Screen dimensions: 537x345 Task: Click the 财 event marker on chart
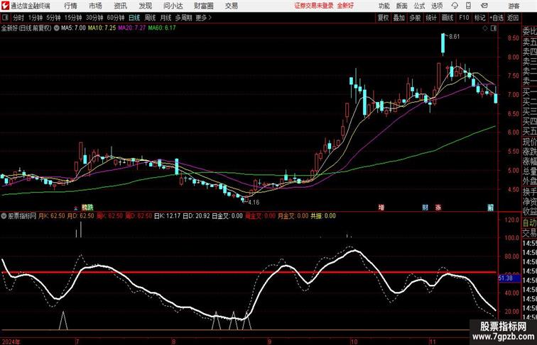pos(425,208)
